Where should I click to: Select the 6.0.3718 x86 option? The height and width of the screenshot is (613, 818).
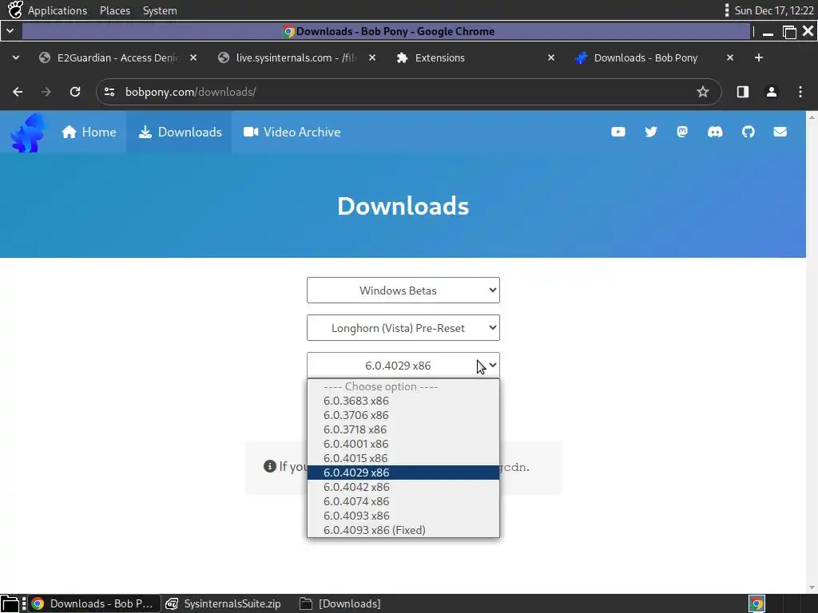click(x=403, y=429)
